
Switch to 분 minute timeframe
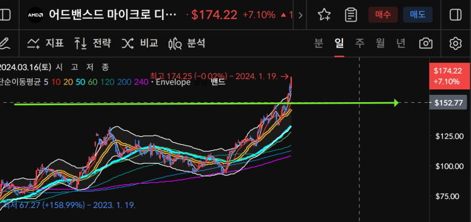coord(319,44)
